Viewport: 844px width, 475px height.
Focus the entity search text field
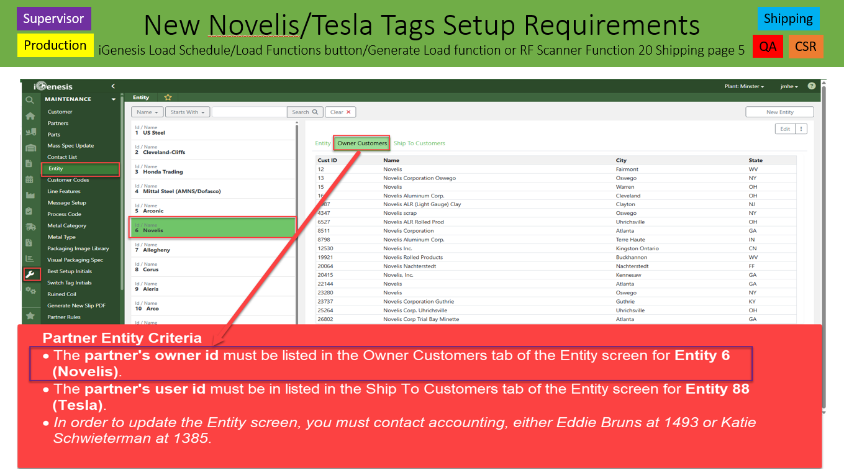coord(249,112)
